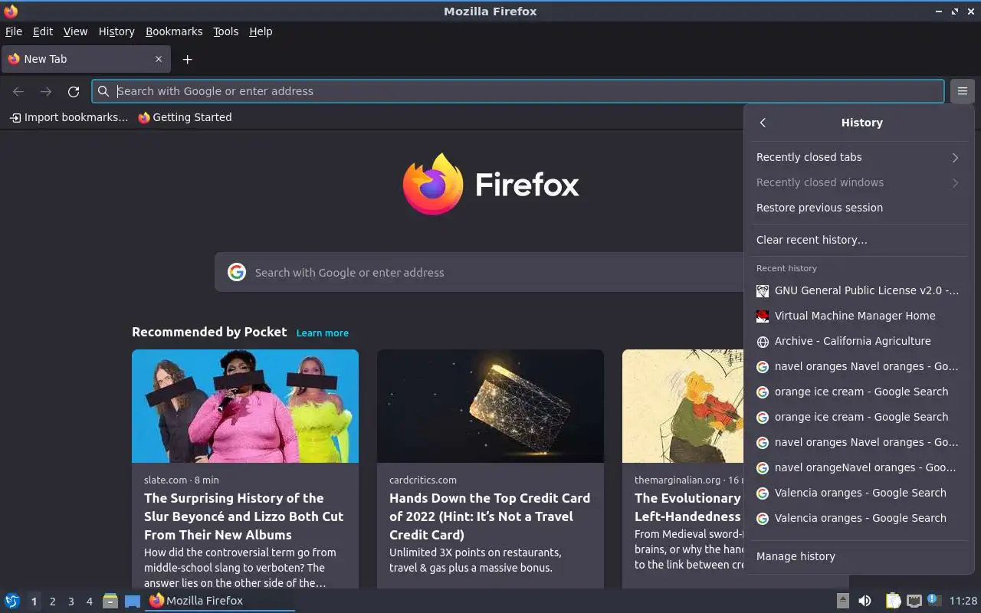Click Import bookmarks... in bookmarks toolbar
The width and height of the screenshot is (981, 613).
tap(69, 117)
